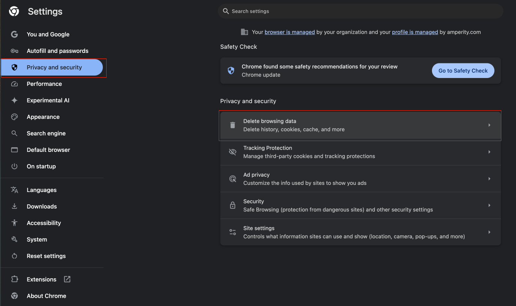Image resolution: width=516 pixels, height=306 pixels.
Task: Go to On startup settings
Action: coord(41,166)
